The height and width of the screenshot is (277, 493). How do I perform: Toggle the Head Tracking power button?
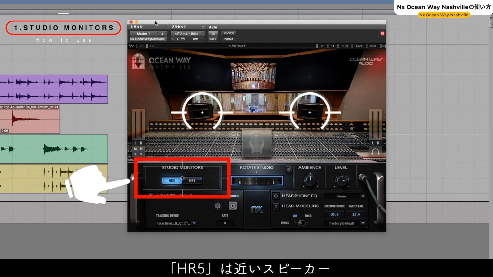[x=150, y=195]
